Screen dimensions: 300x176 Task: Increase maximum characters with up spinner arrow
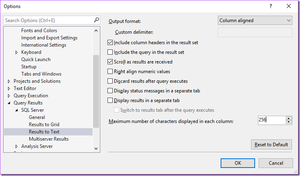click(289, 118)
